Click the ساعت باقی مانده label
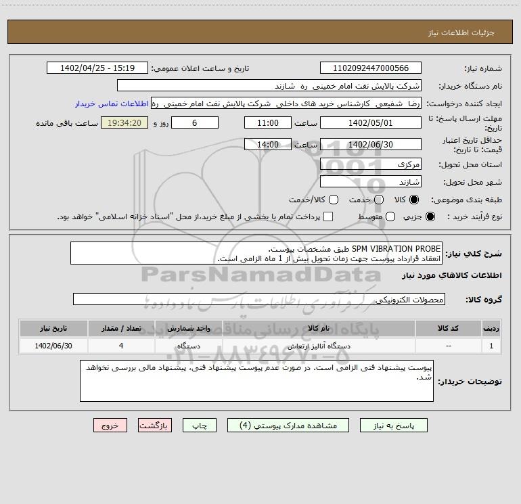Image resolution: width=521 pixels, height=504 pixels. tap(67, 123)
